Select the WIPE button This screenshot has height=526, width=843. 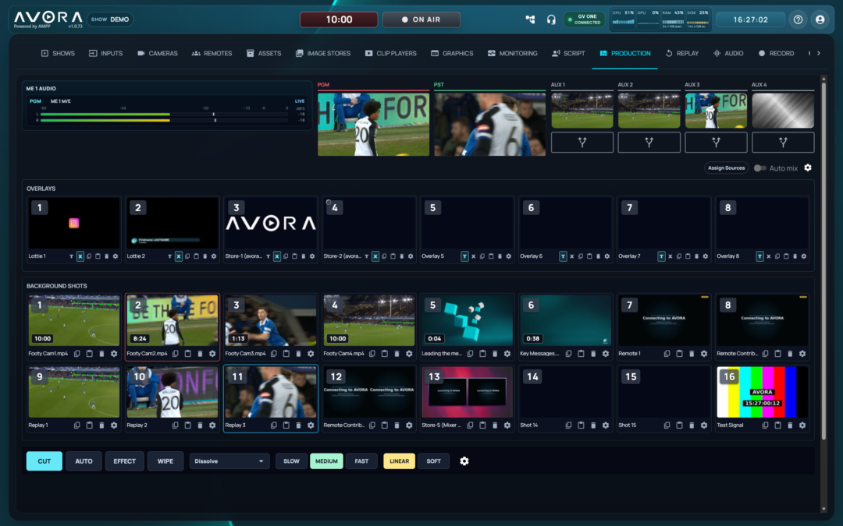(165, 461)
